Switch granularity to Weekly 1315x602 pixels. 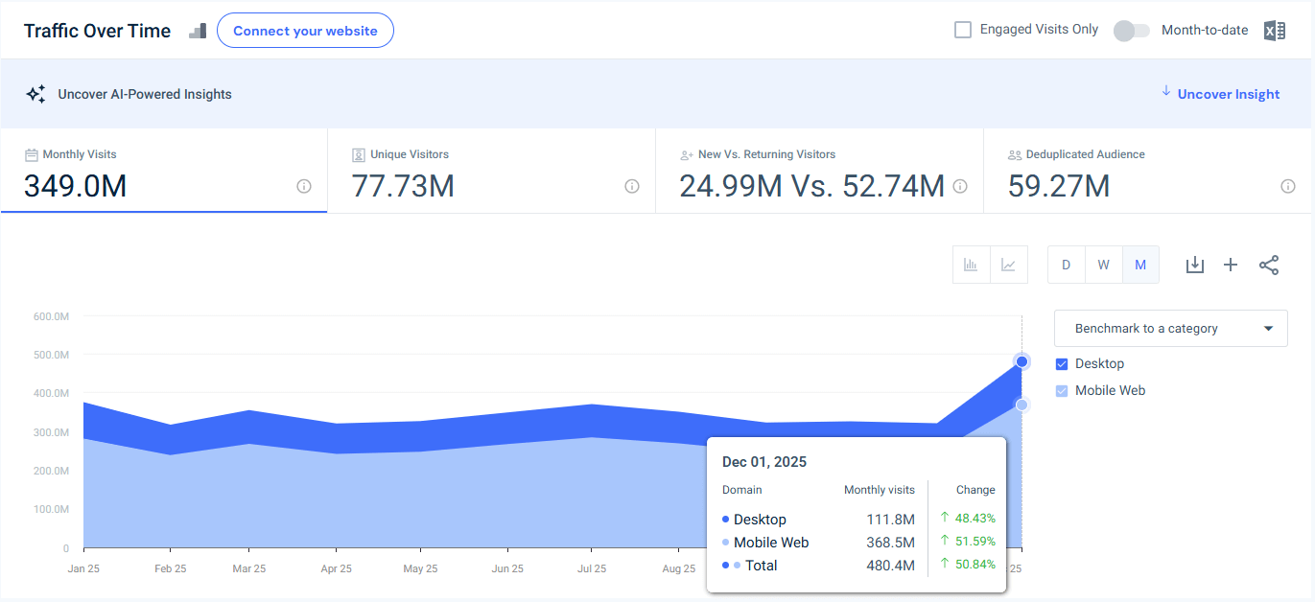(1103, 264)
